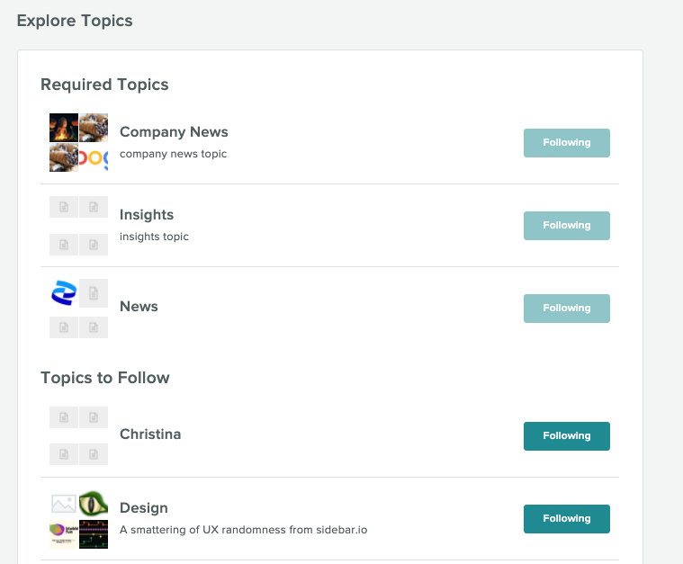
Task: Open the News topic title
Action: [x=139, y=306]
